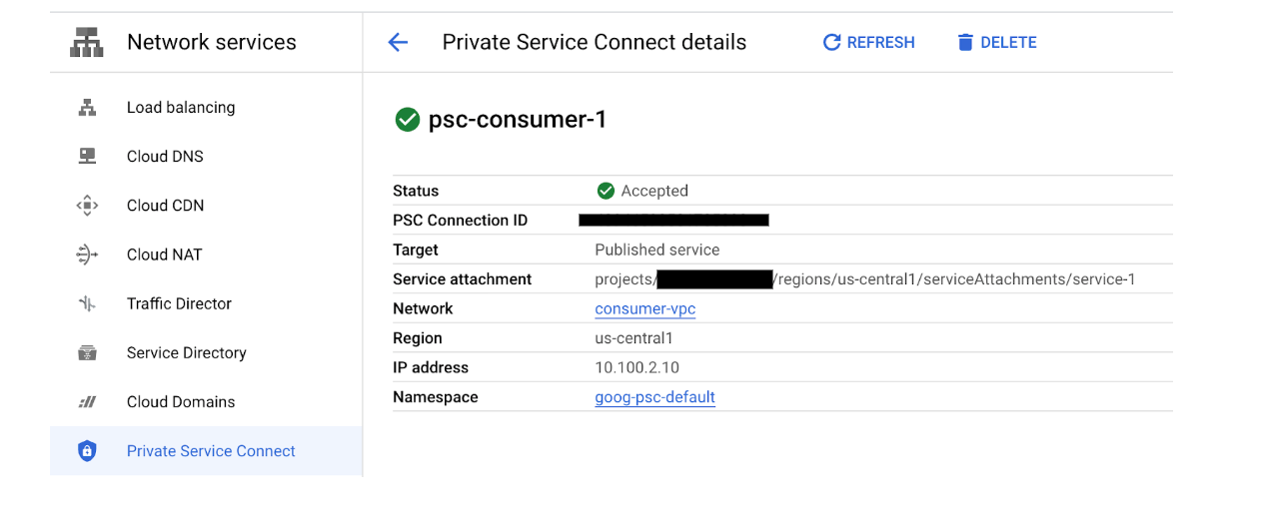Click the Network services header icon
Viewport: 1261px width, 515px height.
(x=88, y=42)
